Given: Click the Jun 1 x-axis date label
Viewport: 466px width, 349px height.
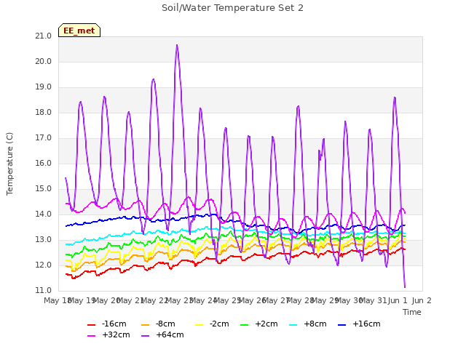Looking at the screenshot, I should (398, 301).
